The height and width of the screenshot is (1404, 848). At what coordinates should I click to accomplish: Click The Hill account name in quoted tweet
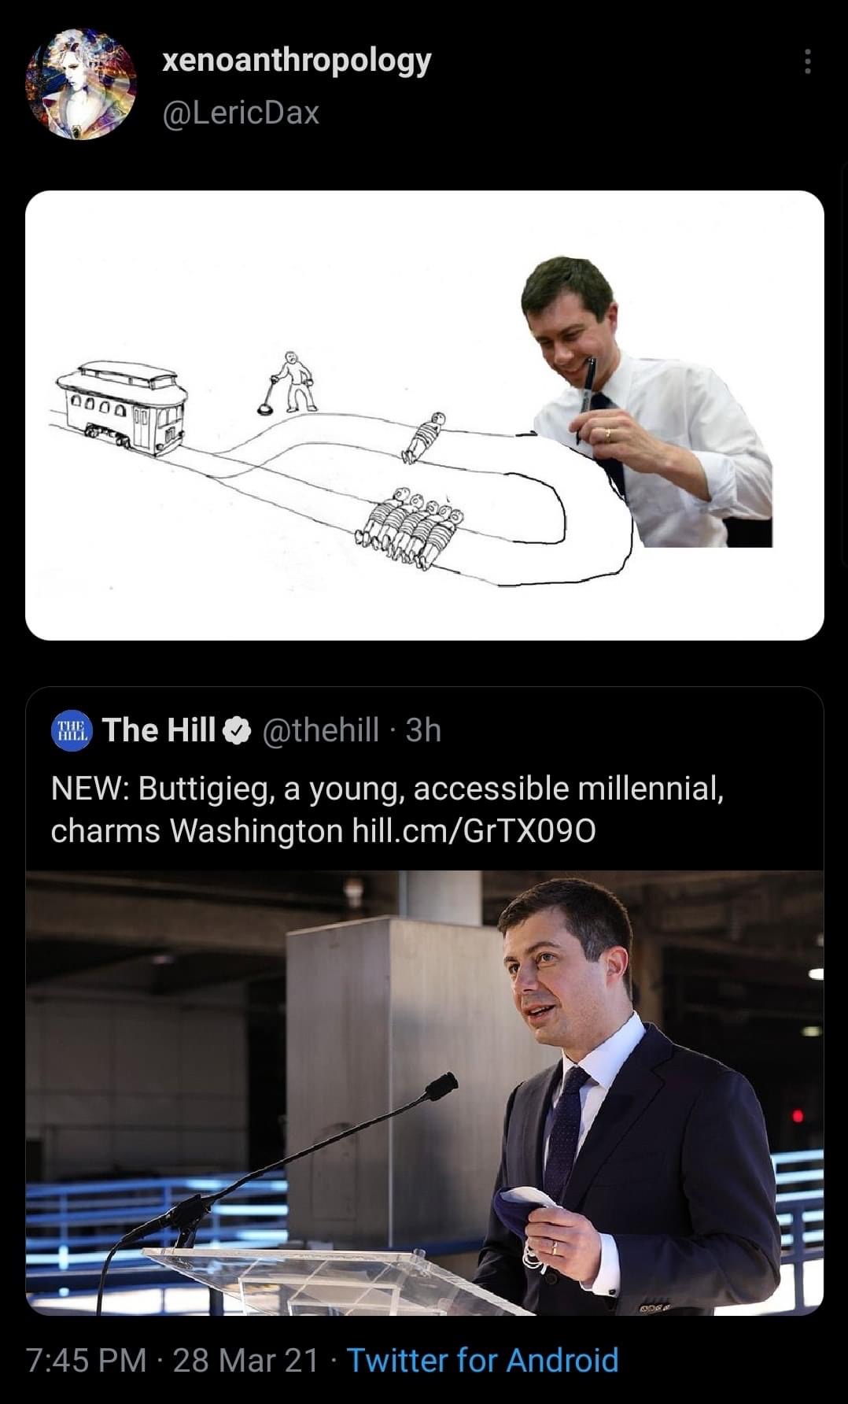point(158,730)
